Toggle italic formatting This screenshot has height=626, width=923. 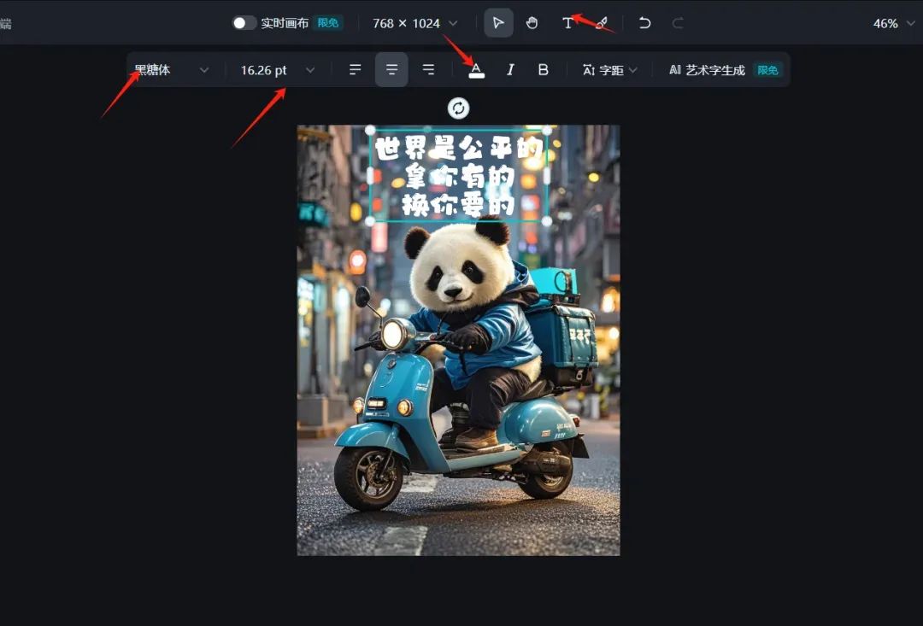510,70
